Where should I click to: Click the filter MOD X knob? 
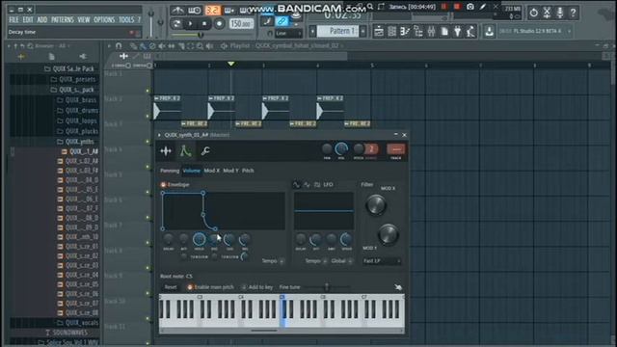(x=376, y=205)
